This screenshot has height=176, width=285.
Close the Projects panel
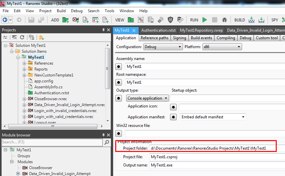[109, 30]
